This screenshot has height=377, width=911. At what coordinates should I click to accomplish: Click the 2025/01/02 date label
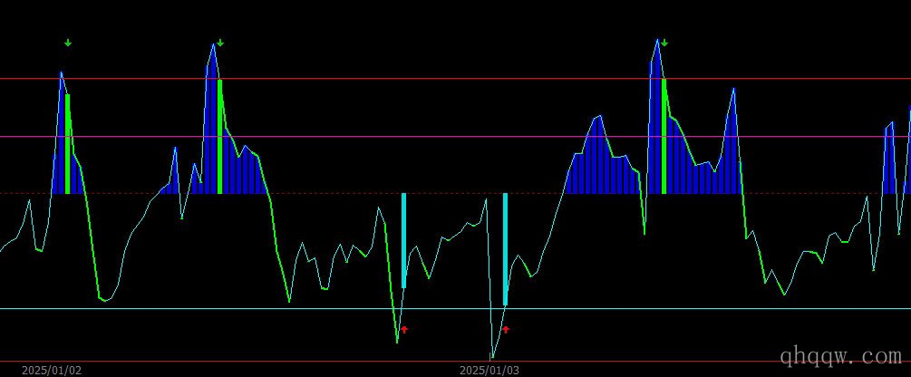point(52,371)
